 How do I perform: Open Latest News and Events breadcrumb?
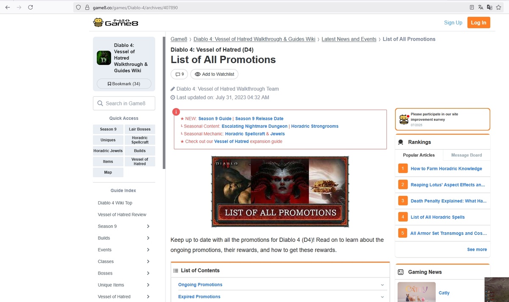pos(349,39)
